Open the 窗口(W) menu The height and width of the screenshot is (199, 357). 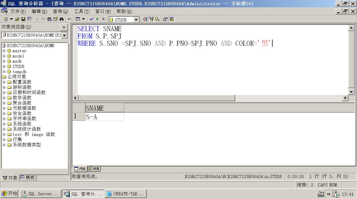coord(103,11)
